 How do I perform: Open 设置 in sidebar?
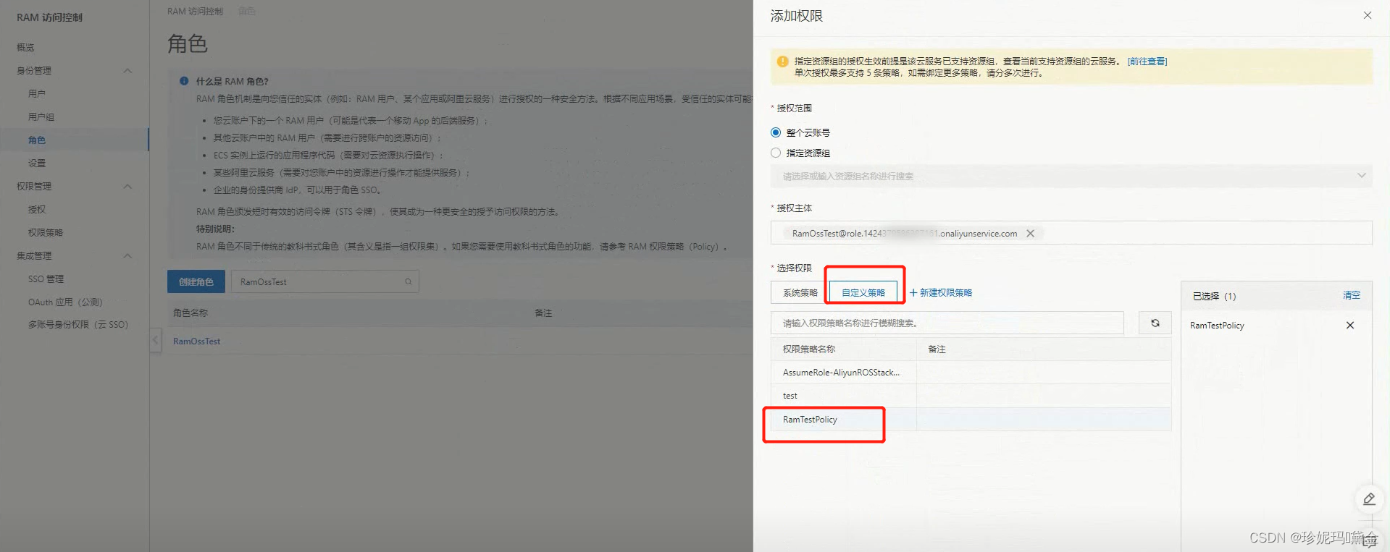[37, 163]
